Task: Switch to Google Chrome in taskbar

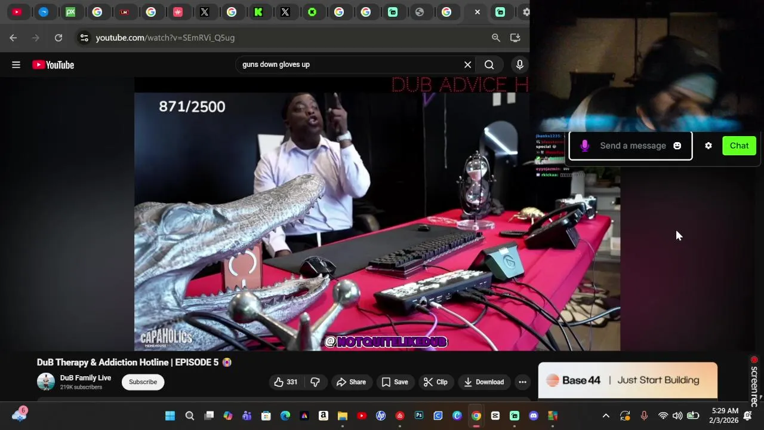Action: (476, 416)
